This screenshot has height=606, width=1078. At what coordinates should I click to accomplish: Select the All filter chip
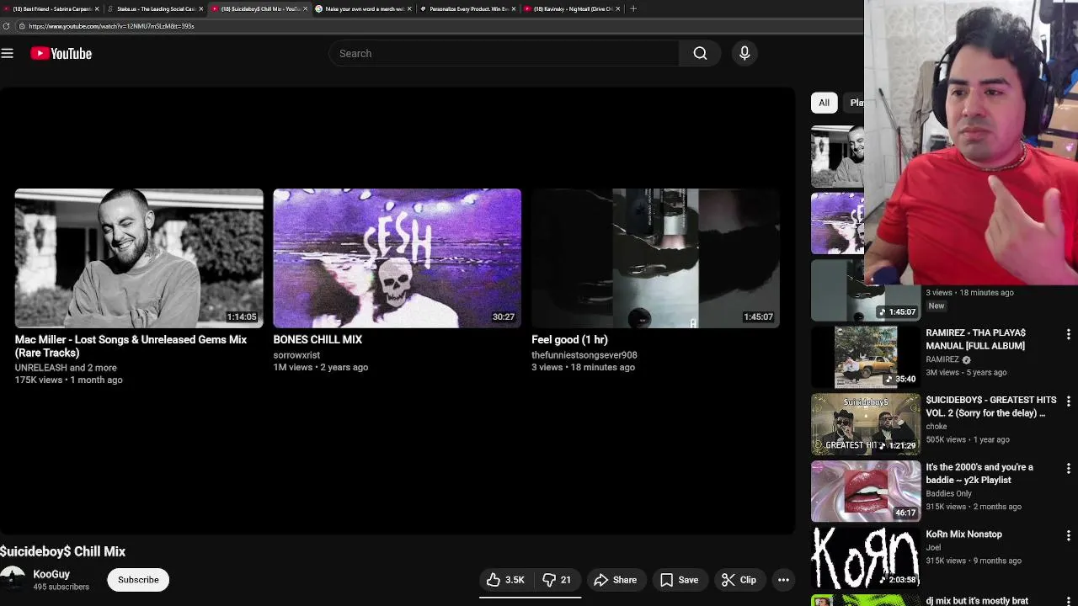pos(824,103)
